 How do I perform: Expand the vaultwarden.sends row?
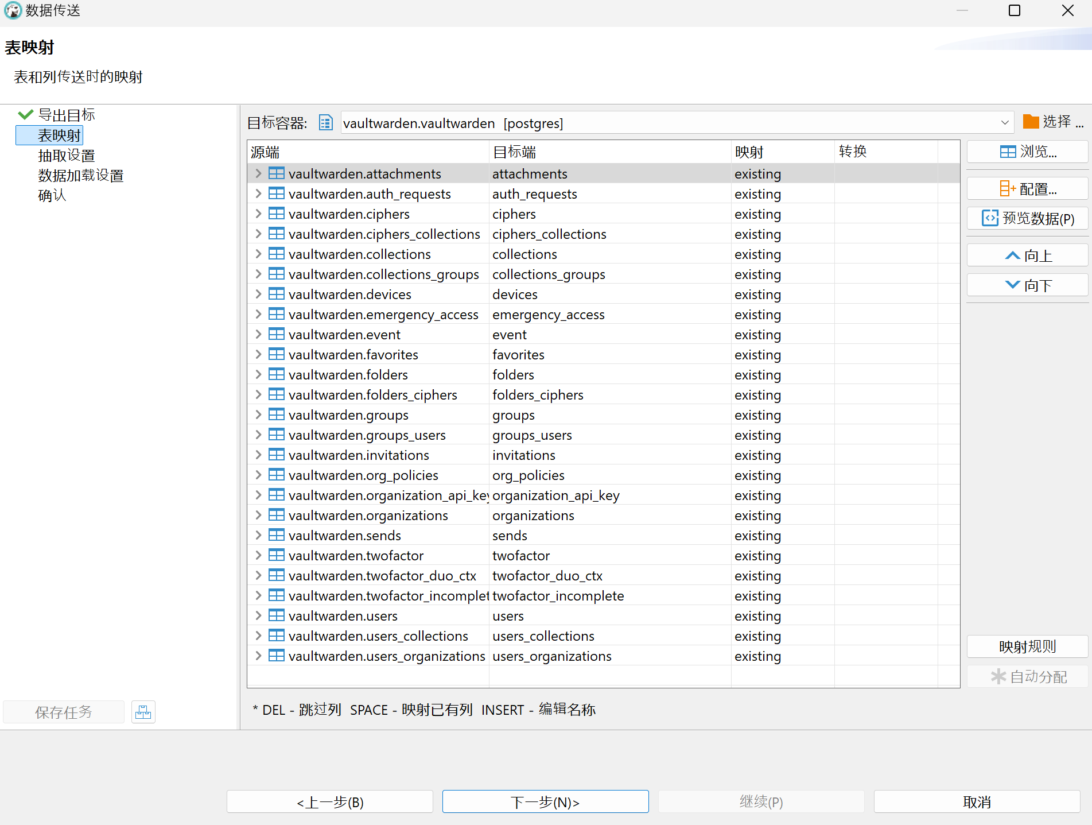258,535
